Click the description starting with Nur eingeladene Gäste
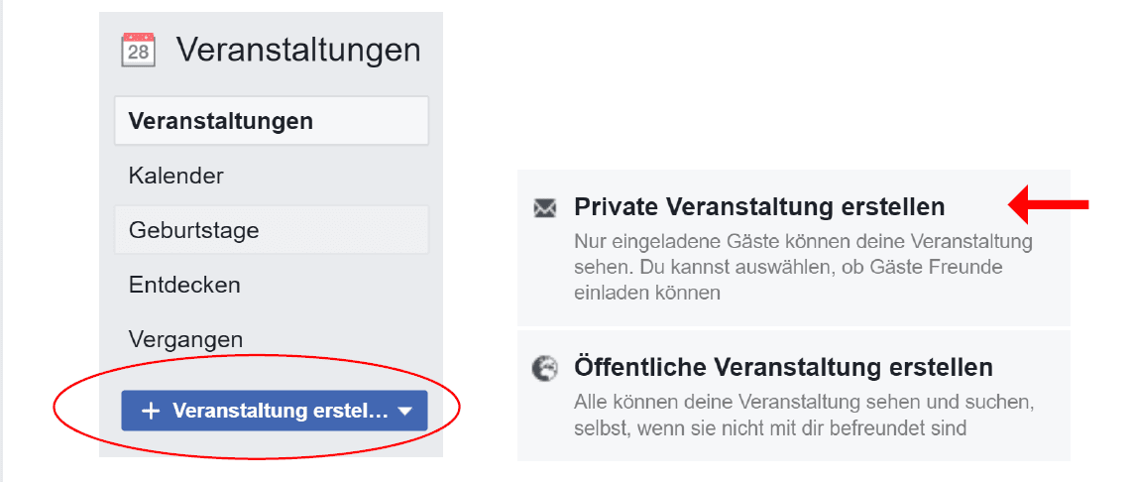Screen dimensions: 1133x482 click(803, 241)
